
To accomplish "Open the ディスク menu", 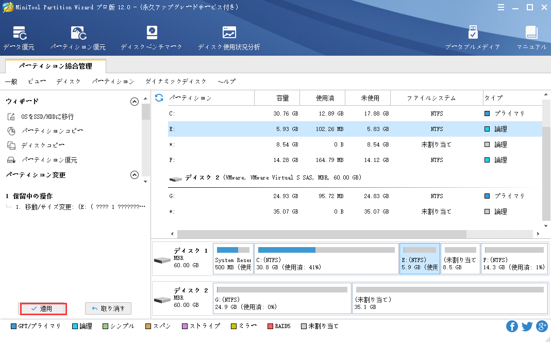I will point(69,82).
